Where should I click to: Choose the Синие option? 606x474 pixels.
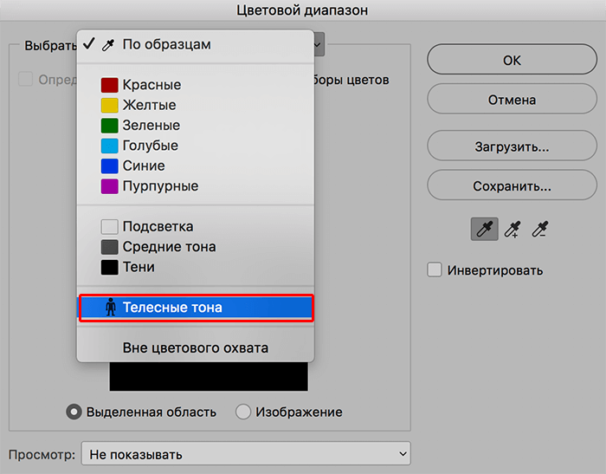click(x=196, y=166)
